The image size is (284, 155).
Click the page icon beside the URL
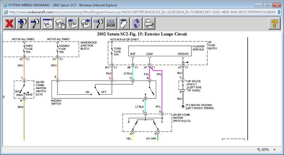click(6, 12)
